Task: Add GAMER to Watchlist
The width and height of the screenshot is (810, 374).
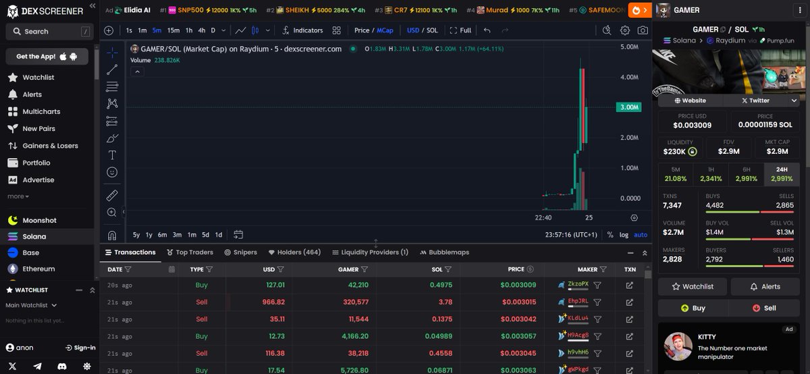Action: (693, 286)
